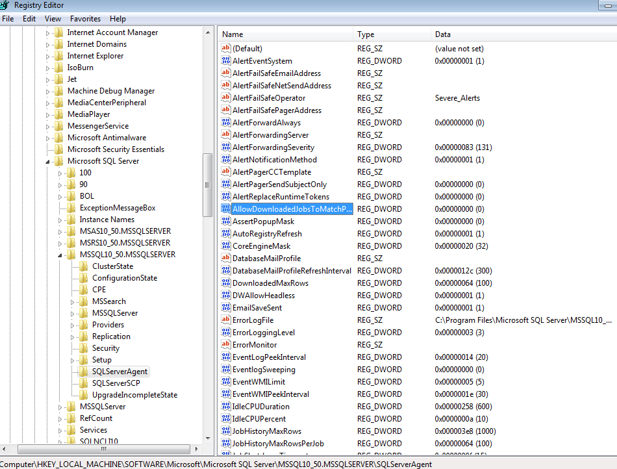The image size is (617, 469).
Task: Select the IdleCPUDuration value
Action: (260, 407)
